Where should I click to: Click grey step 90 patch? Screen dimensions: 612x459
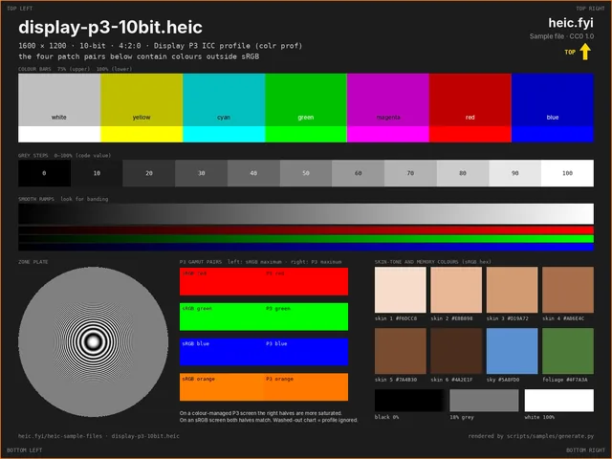point(515,173)
